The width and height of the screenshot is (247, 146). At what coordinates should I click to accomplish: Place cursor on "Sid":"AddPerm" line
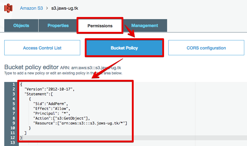point(50,104)
